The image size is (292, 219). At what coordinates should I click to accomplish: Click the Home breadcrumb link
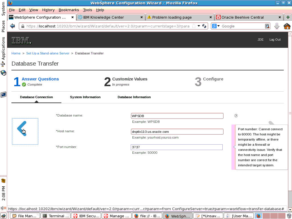(16, 53)
